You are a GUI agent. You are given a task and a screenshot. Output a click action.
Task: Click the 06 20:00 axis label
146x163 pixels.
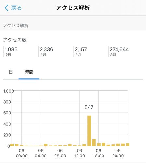click(x=118, y=153)
